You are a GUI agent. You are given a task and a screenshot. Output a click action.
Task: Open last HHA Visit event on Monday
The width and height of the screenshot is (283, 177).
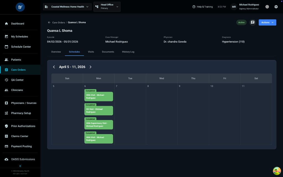(x=99, y=139)
